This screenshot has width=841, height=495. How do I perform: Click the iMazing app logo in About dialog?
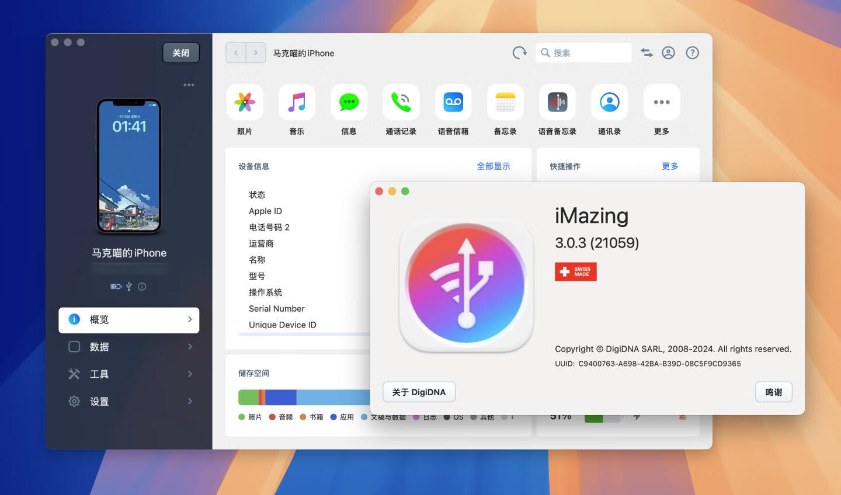(466, 286)
